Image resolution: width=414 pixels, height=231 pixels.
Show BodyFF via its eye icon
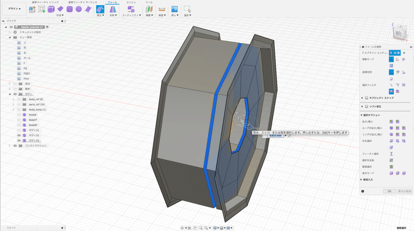coord(19,120)
